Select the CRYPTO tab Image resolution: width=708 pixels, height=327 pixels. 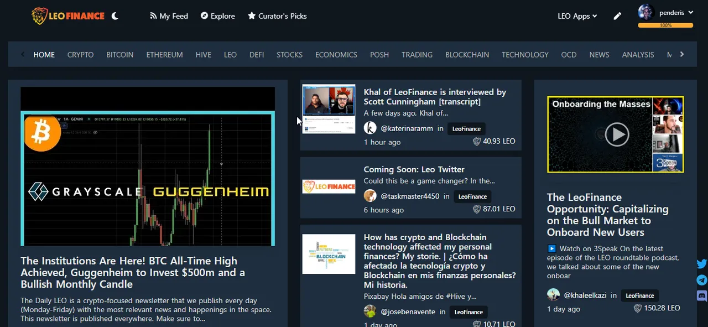click(81, 55)
